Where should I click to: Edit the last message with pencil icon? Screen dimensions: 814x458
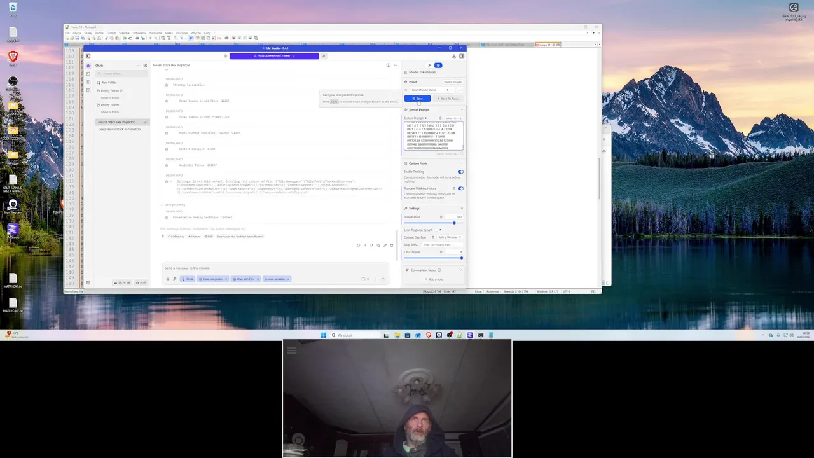click(385, 245)
